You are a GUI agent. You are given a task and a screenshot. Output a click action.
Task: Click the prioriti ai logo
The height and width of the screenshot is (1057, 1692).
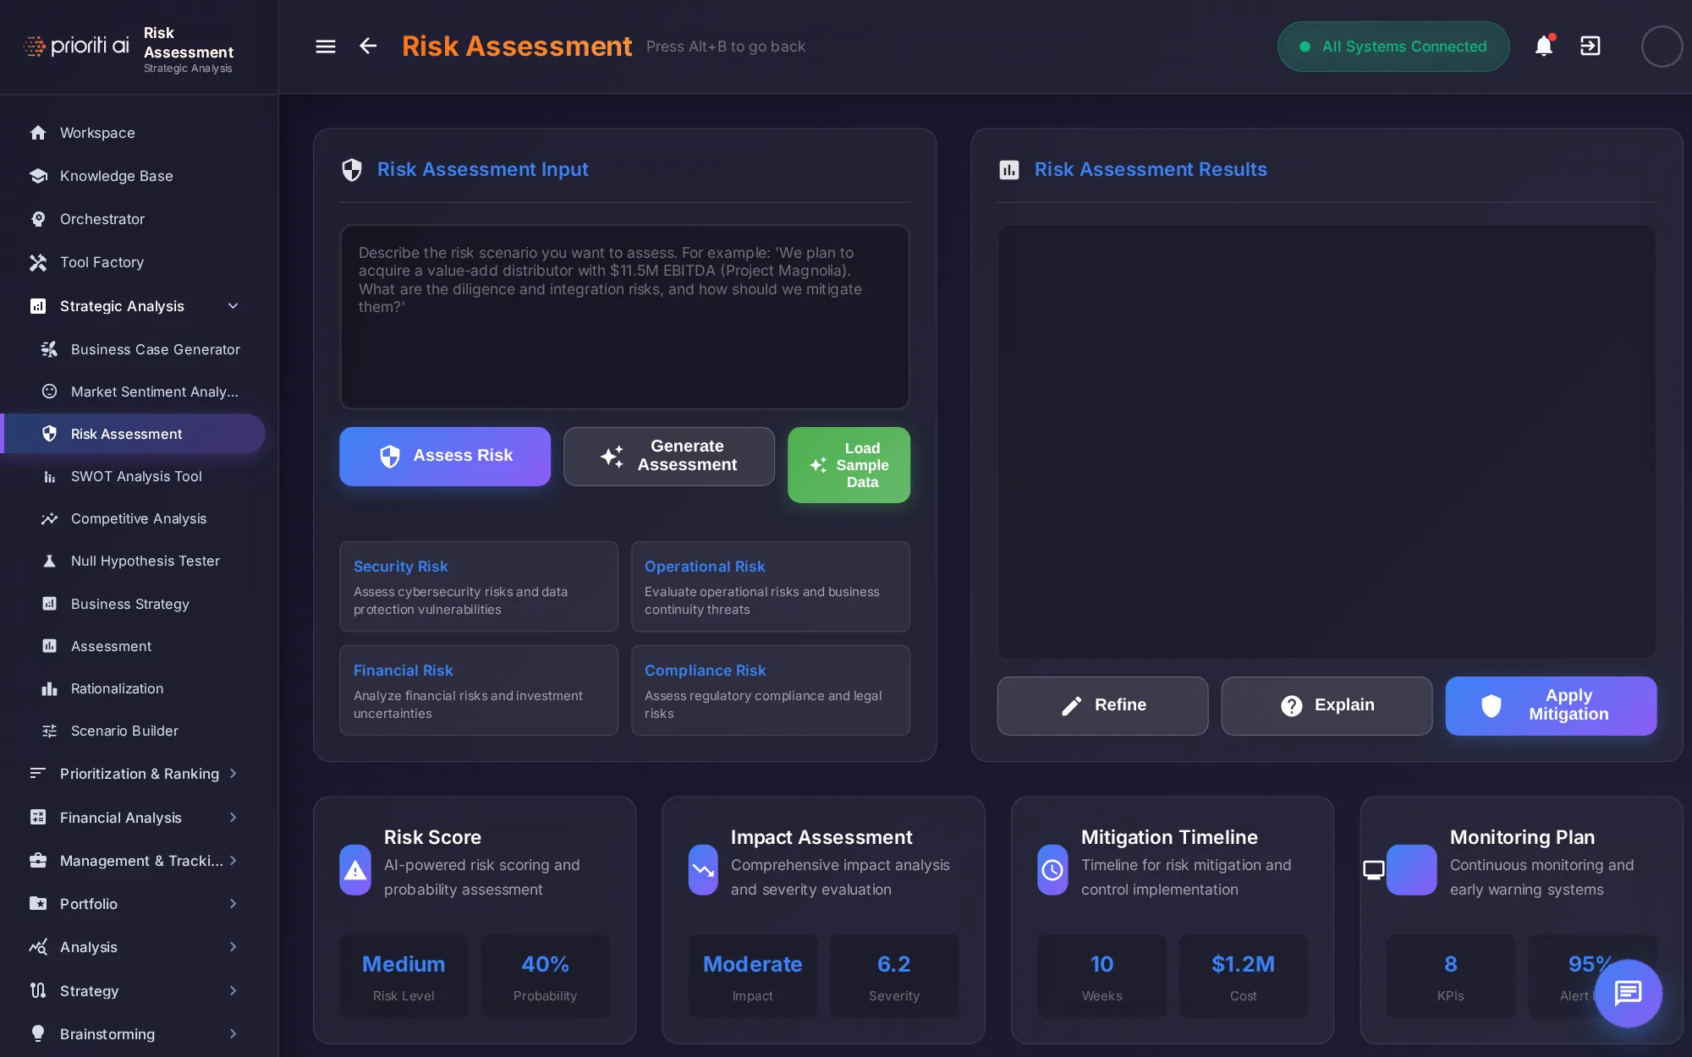(x=76, y=46)
